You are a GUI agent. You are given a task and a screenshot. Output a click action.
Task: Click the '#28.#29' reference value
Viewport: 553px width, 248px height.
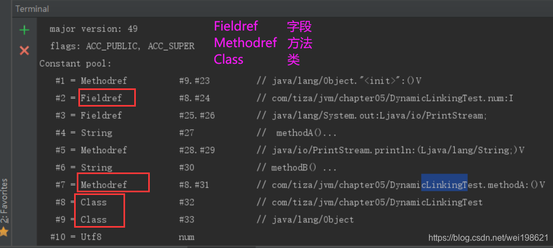point(197,150)
